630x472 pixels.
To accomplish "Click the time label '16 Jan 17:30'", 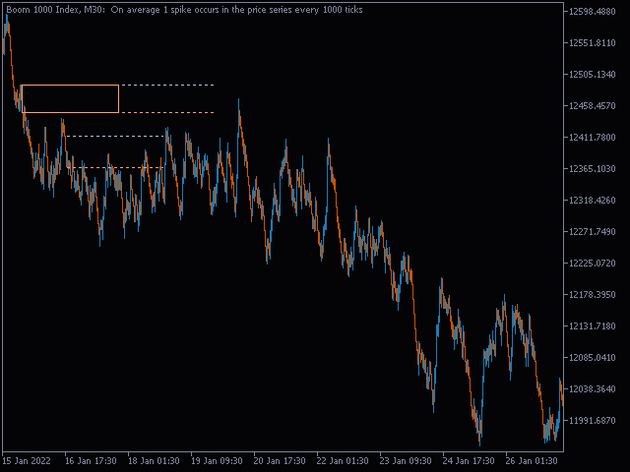I will (x=91, y=461).
